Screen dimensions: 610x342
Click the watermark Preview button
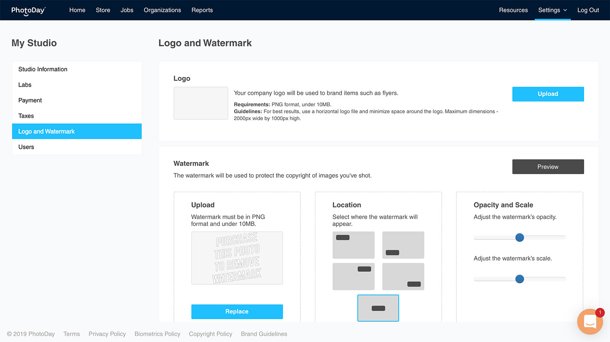click(548, 167)
